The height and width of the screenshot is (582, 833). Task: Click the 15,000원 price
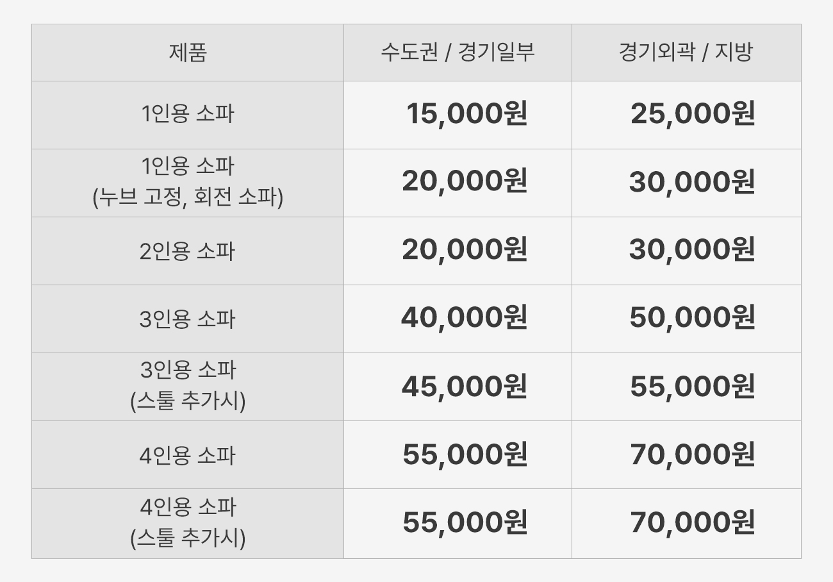point(466,114)
